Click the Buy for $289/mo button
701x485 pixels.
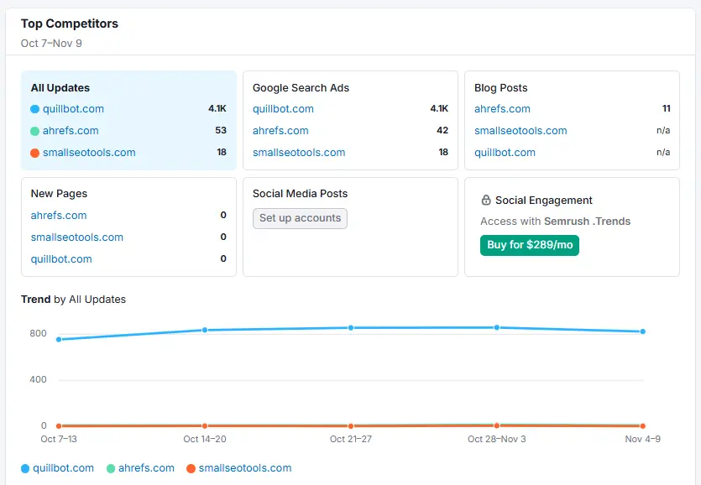530,245
